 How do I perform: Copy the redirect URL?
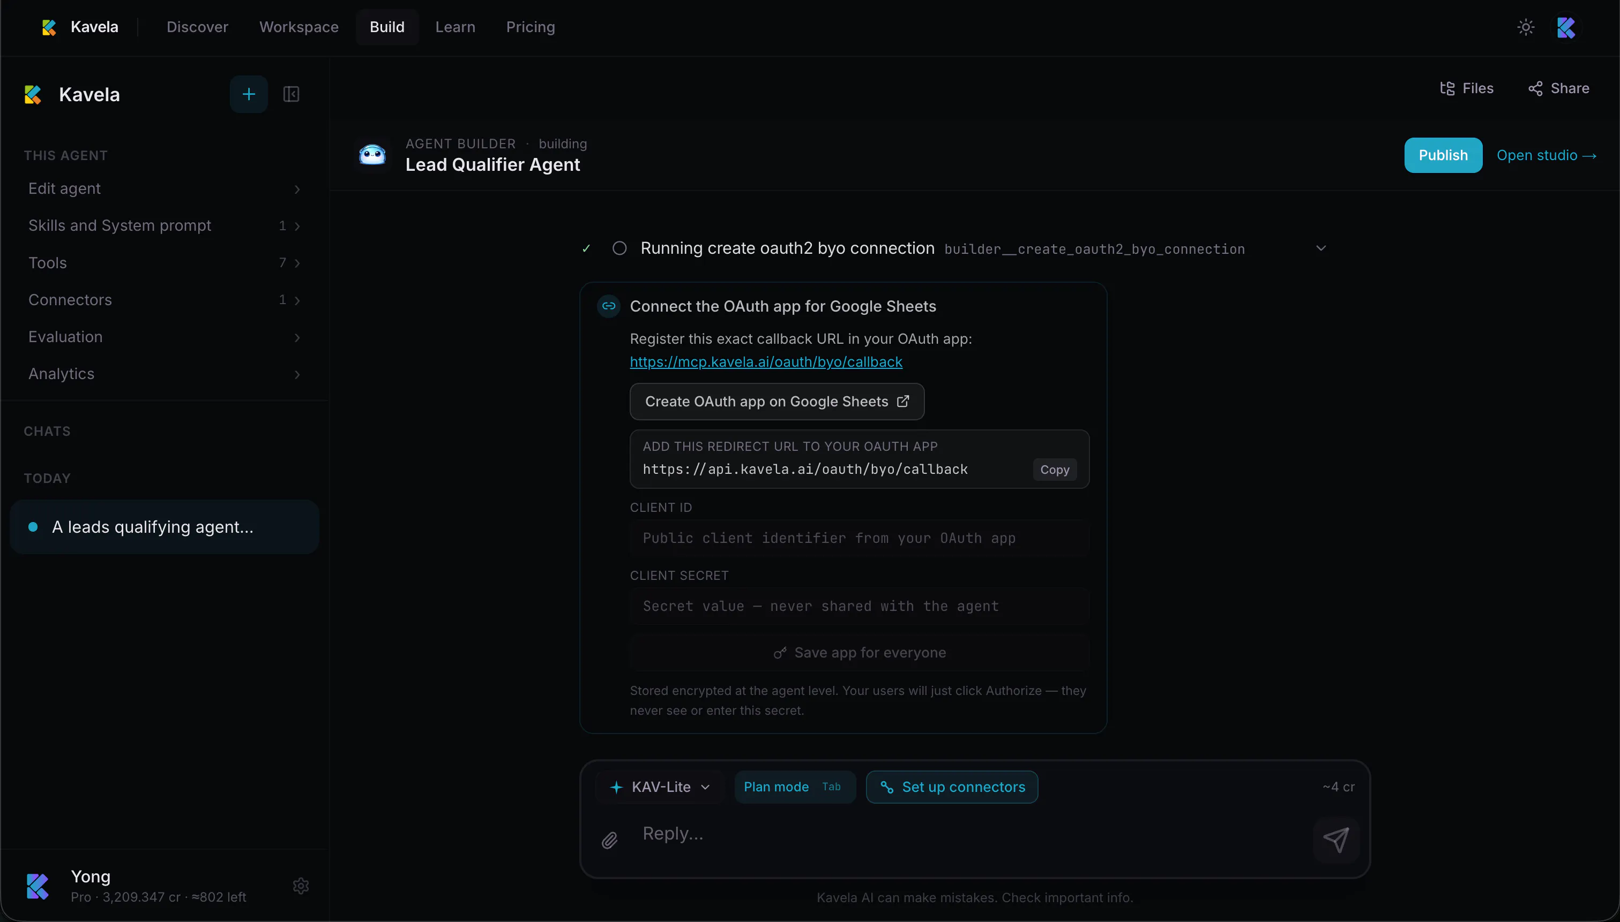tap(1055, 470)
